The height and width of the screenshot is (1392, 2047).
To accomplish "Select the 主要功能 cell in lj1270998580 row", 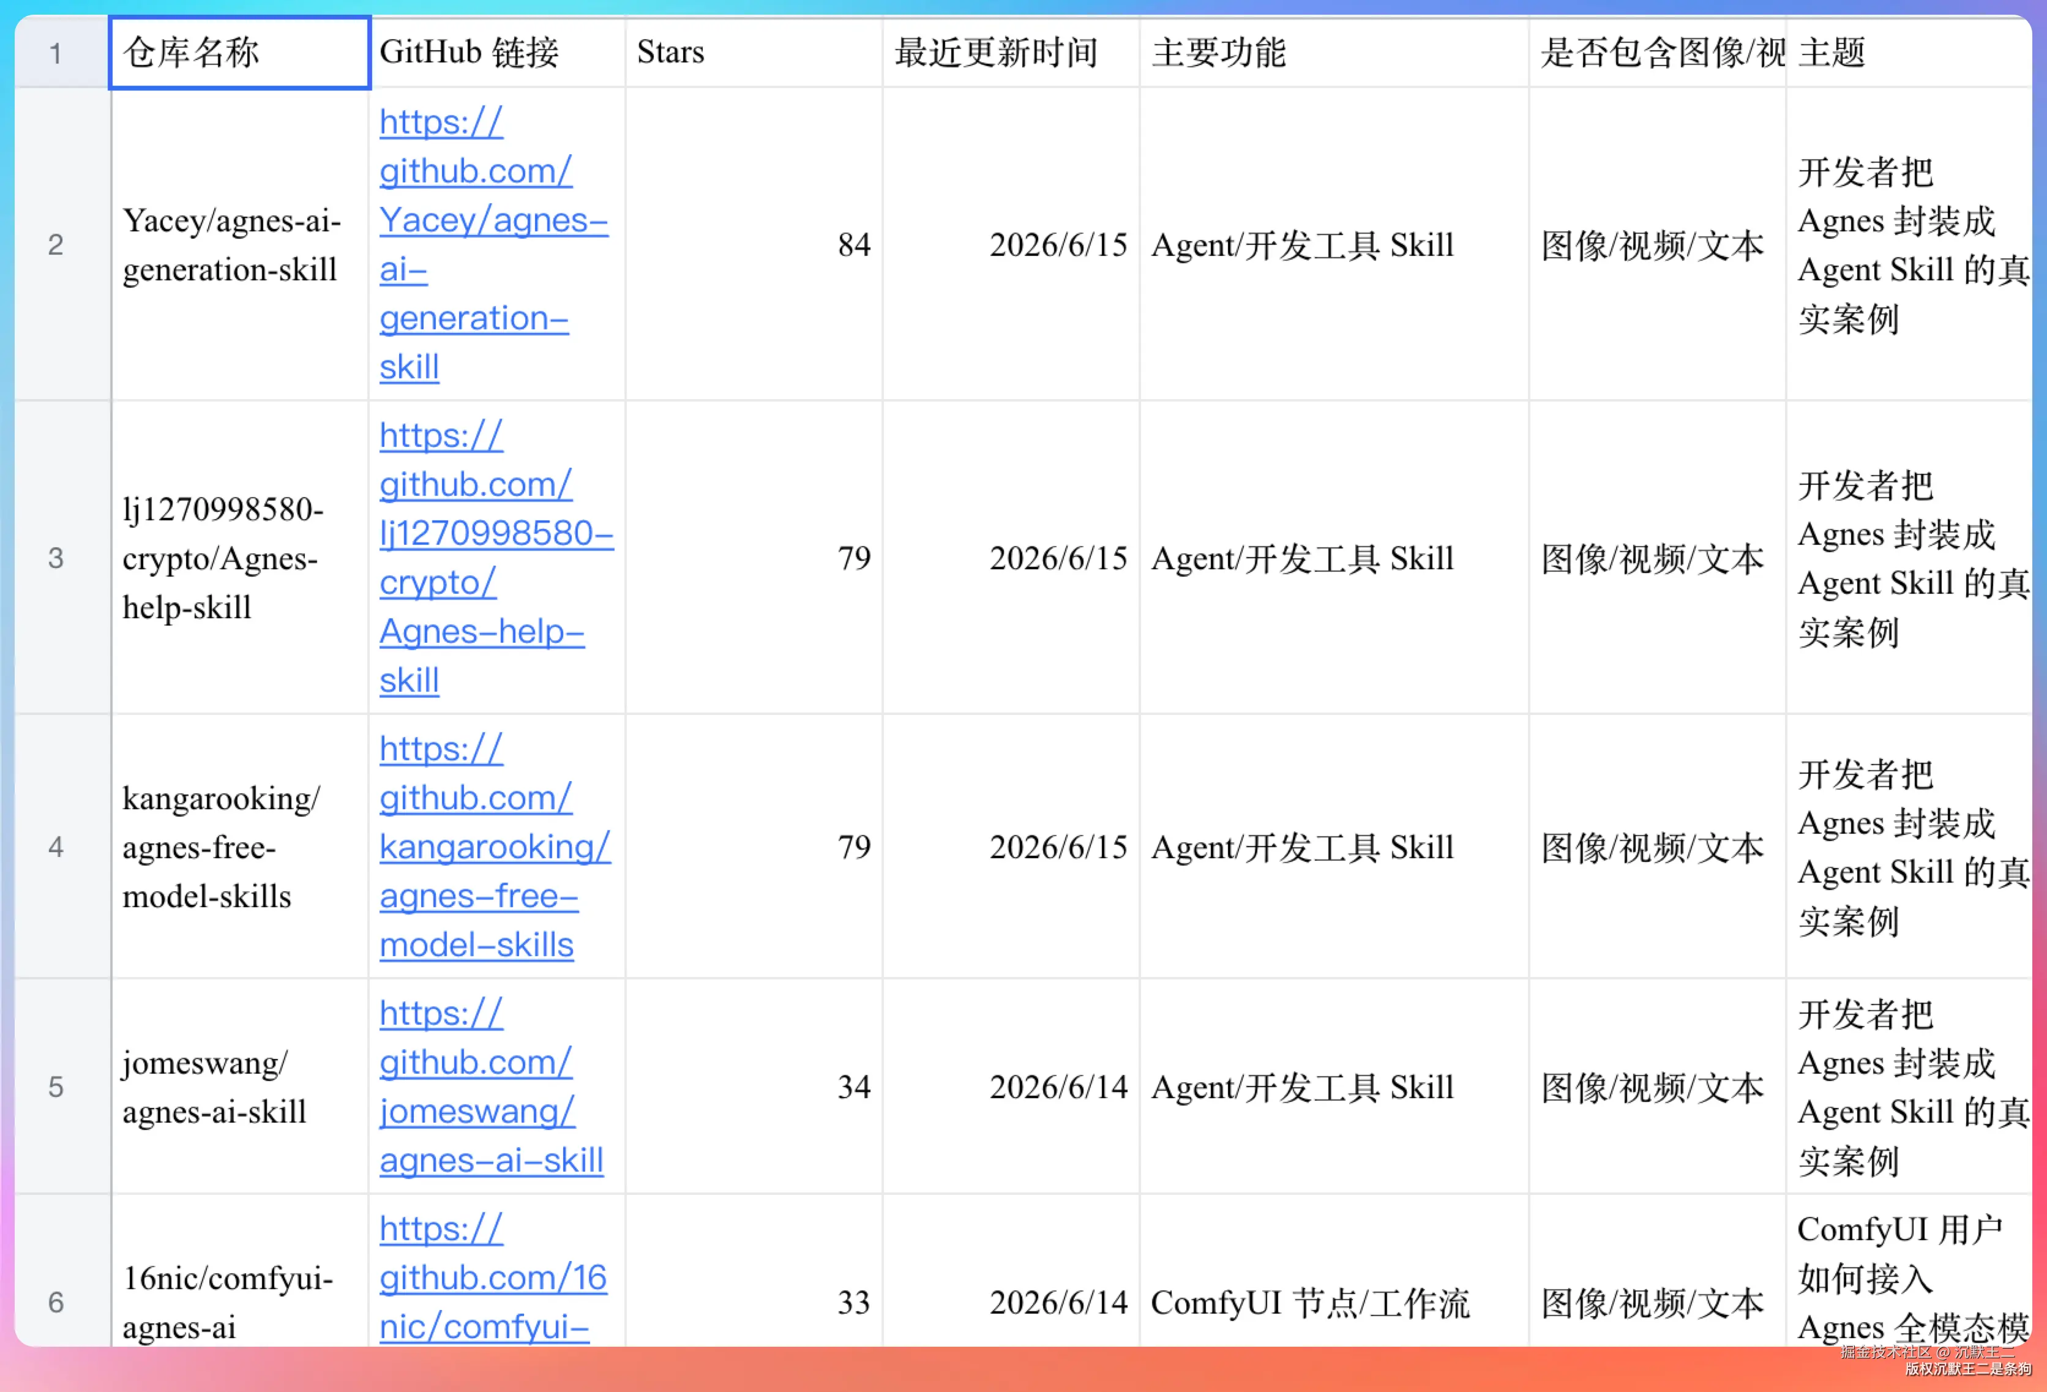I will pyautogui.click(x=1334, y=558).
